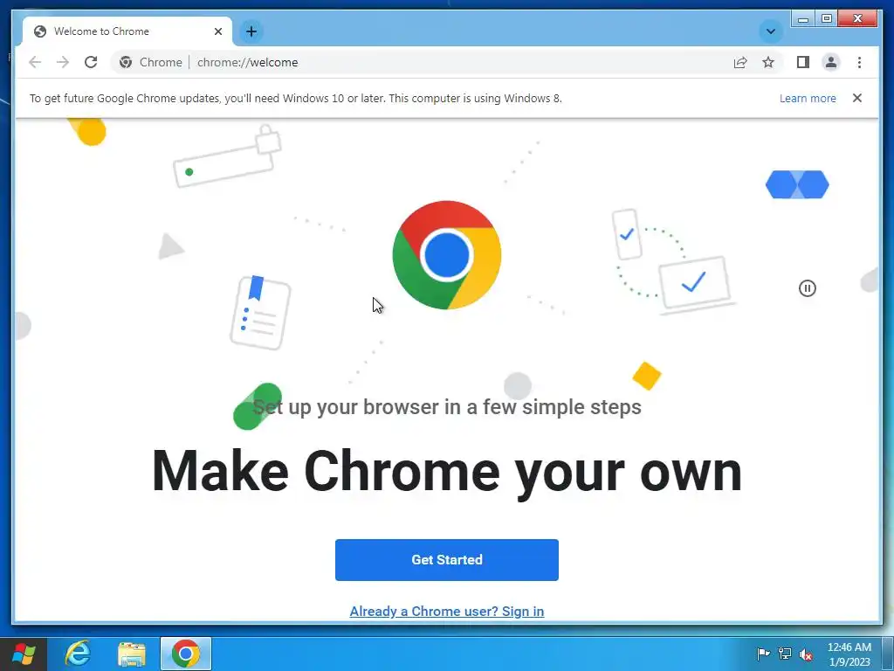
Task: Click Already a Chrome user? Sign in
Action: pos(446,611)
